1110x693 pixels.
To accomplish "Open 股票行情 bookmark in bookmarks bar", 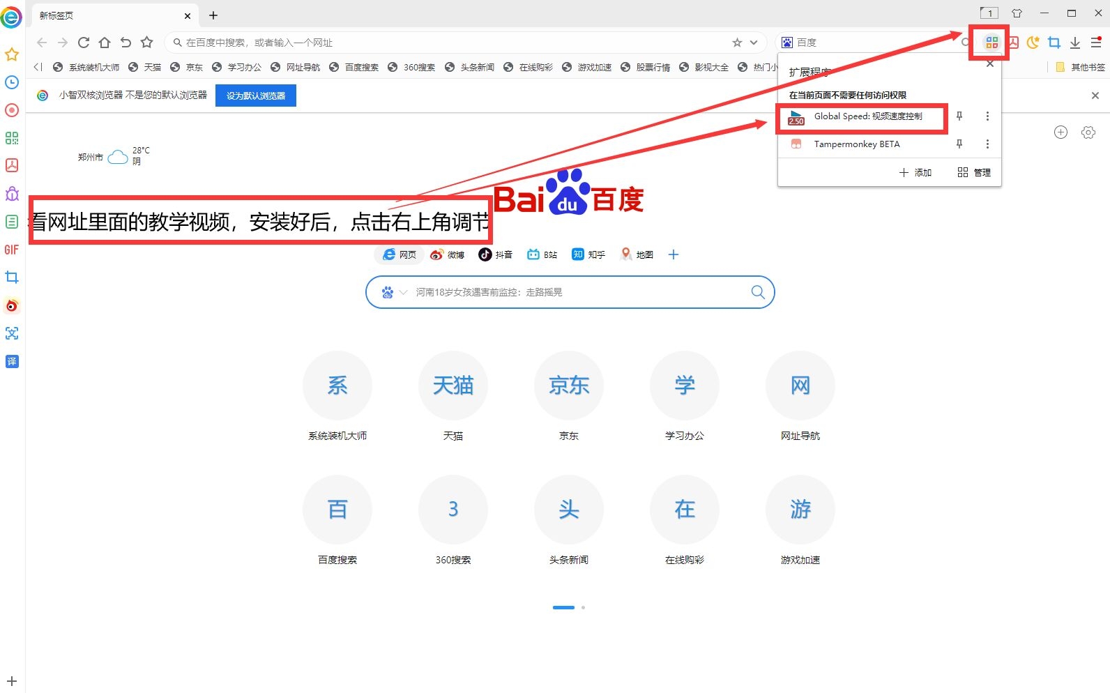I will pyautogui.click(x=645, y=67).
